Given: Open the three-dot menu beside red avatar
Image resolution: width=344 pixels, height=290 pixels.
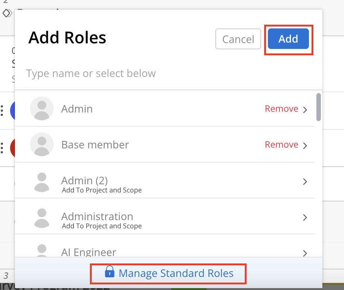Looking at the screenshot, I should pyautogui.click(x=2, y=148).
